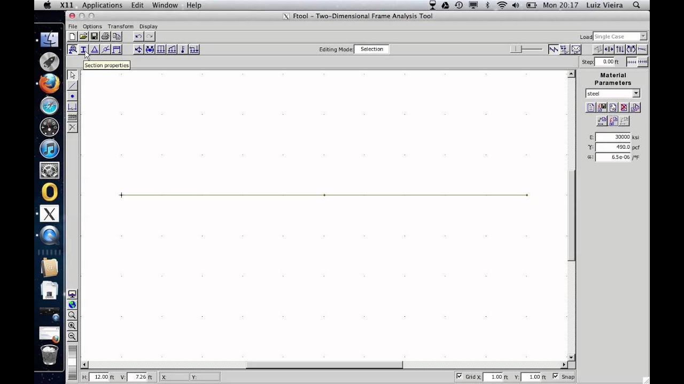This screenshot has width=684, height=384.
Task: Show the shear force diagram
Action: (x=620, y=49)
